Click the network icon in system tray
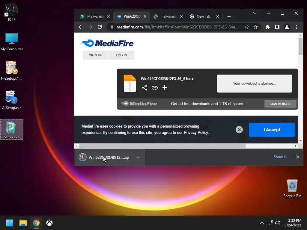This screenshot has height=230, width=307. 270,223
